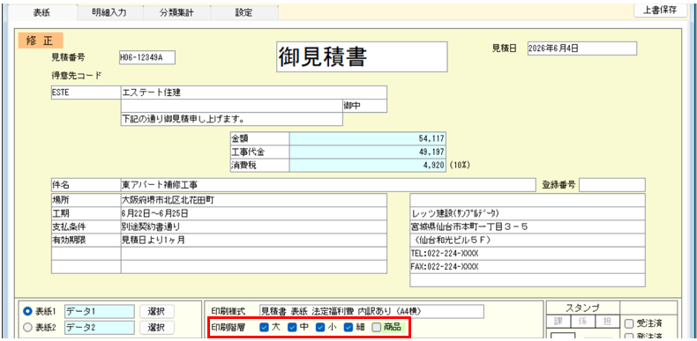697x341 pixels.
Task: Click the company name レッツ建設 field
Action: (x=528, y=213)
